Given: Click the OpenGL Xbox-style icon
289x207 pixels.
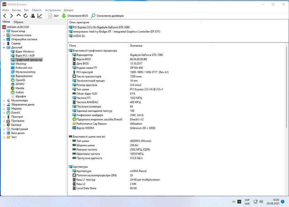Looking at the screenshot, I should coord(13,80).
